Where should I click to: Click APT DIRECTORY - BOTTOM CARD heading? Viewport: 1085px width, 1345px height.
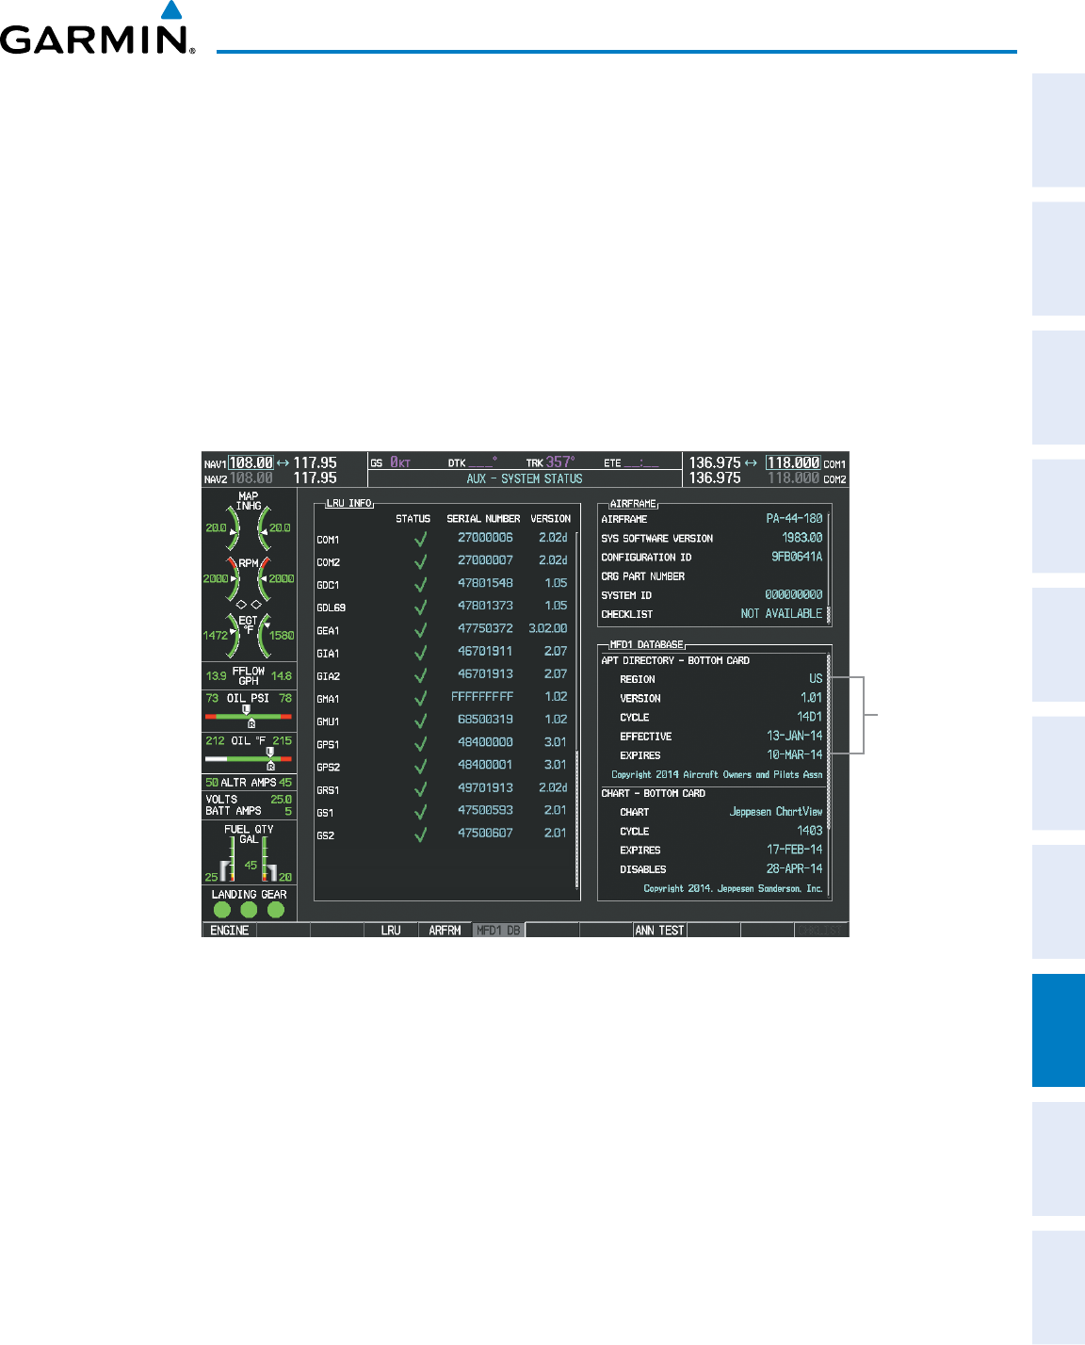coord(675,660)
